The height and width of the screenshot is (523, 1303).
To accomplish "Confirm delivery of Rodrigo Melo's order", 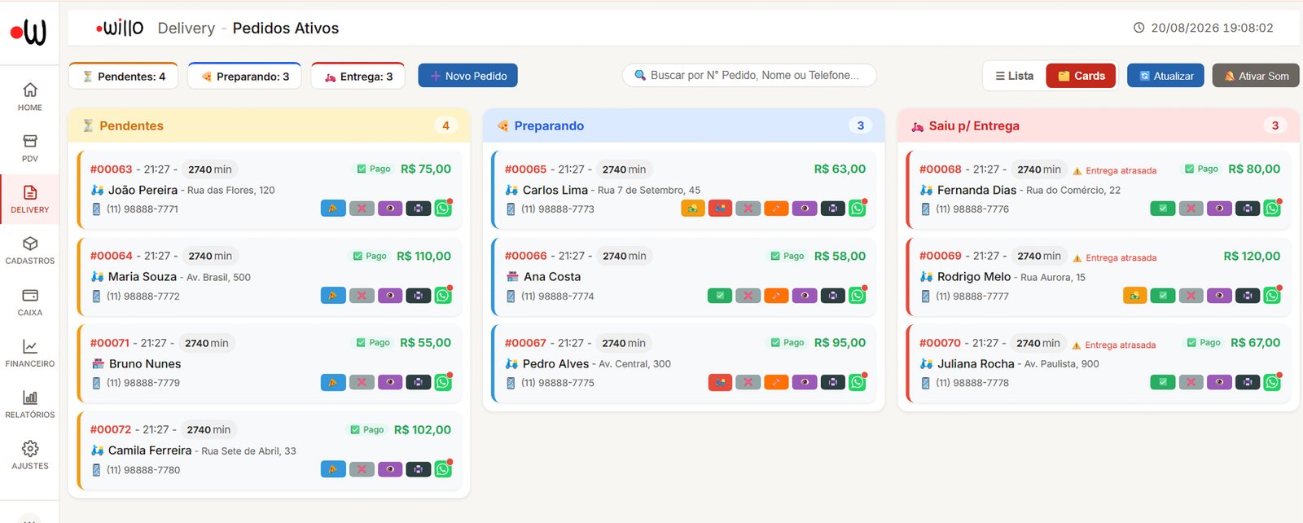I will click(1163, 296).
